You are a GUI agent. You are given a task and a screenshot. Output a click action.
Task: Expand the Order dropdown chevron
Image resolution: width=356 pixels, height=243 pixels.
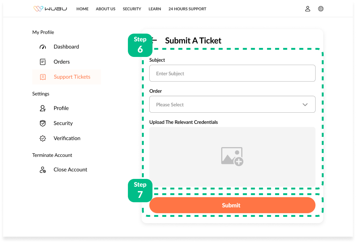[305, 105]
